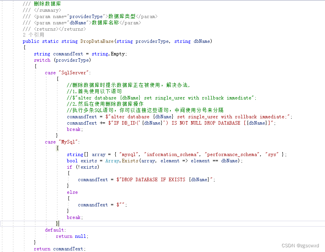Click the DropDataBase method name
Viewport: 325px width, 252px height.
[97, 41]
